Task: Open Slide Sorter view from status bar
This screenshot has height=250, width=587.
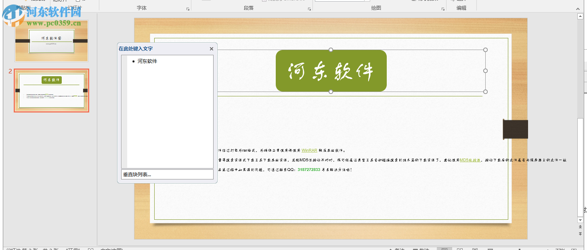Action: [x=460, y=249]
